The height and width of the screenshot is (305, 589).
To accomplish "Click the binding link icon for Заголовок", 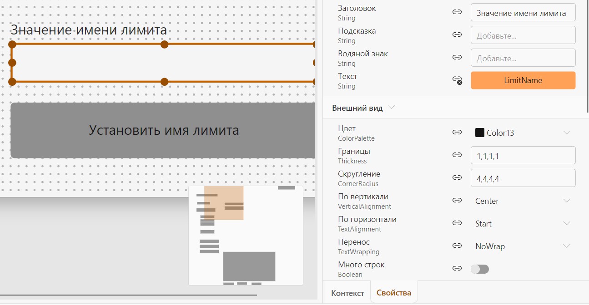I will [x=457, y=12].
